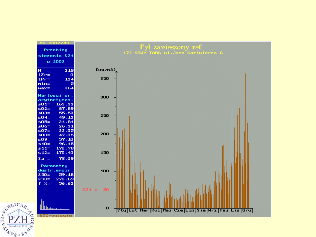Click the max= 364 statistics row
The height and width of the screenshot is (237, 316).
tap(56, 88)
